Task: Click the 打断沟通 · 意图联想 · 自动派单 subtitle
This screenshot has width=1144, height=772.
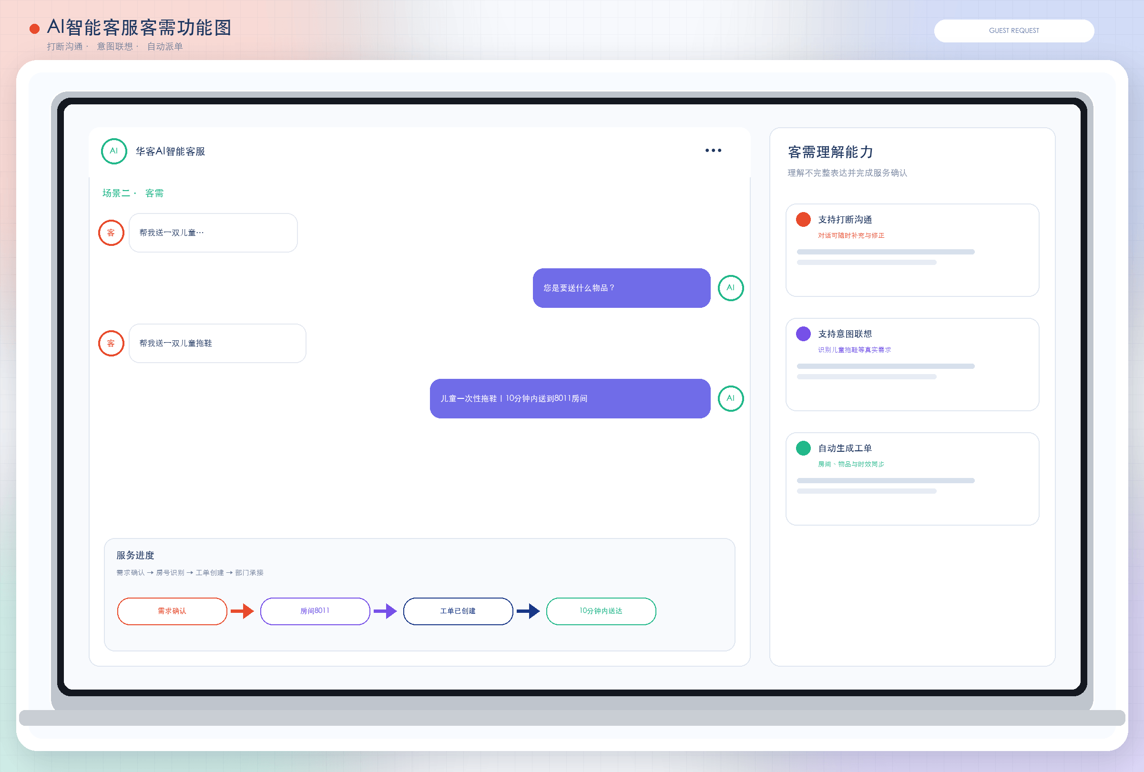Action: point(115,47)
